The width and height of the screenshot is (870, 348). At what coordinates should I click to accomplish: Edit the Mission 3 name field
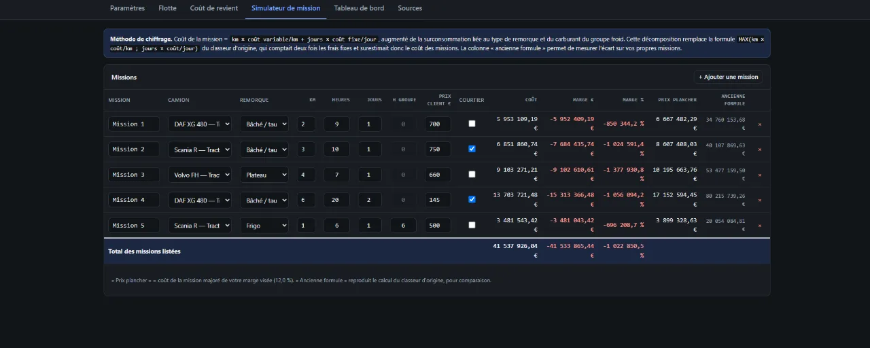(134, 175)
